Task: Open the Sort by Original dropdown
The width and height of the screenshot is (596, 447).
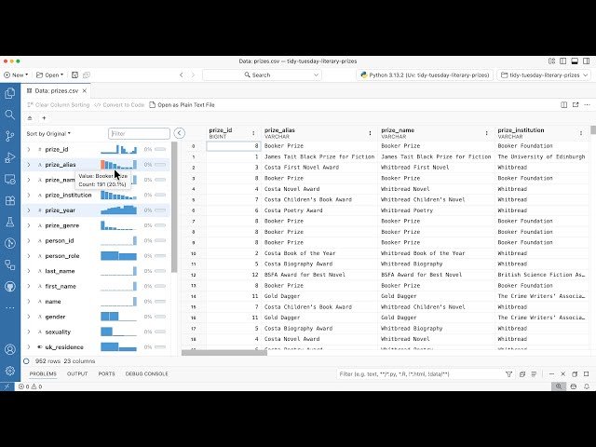Action: point(48,133)
